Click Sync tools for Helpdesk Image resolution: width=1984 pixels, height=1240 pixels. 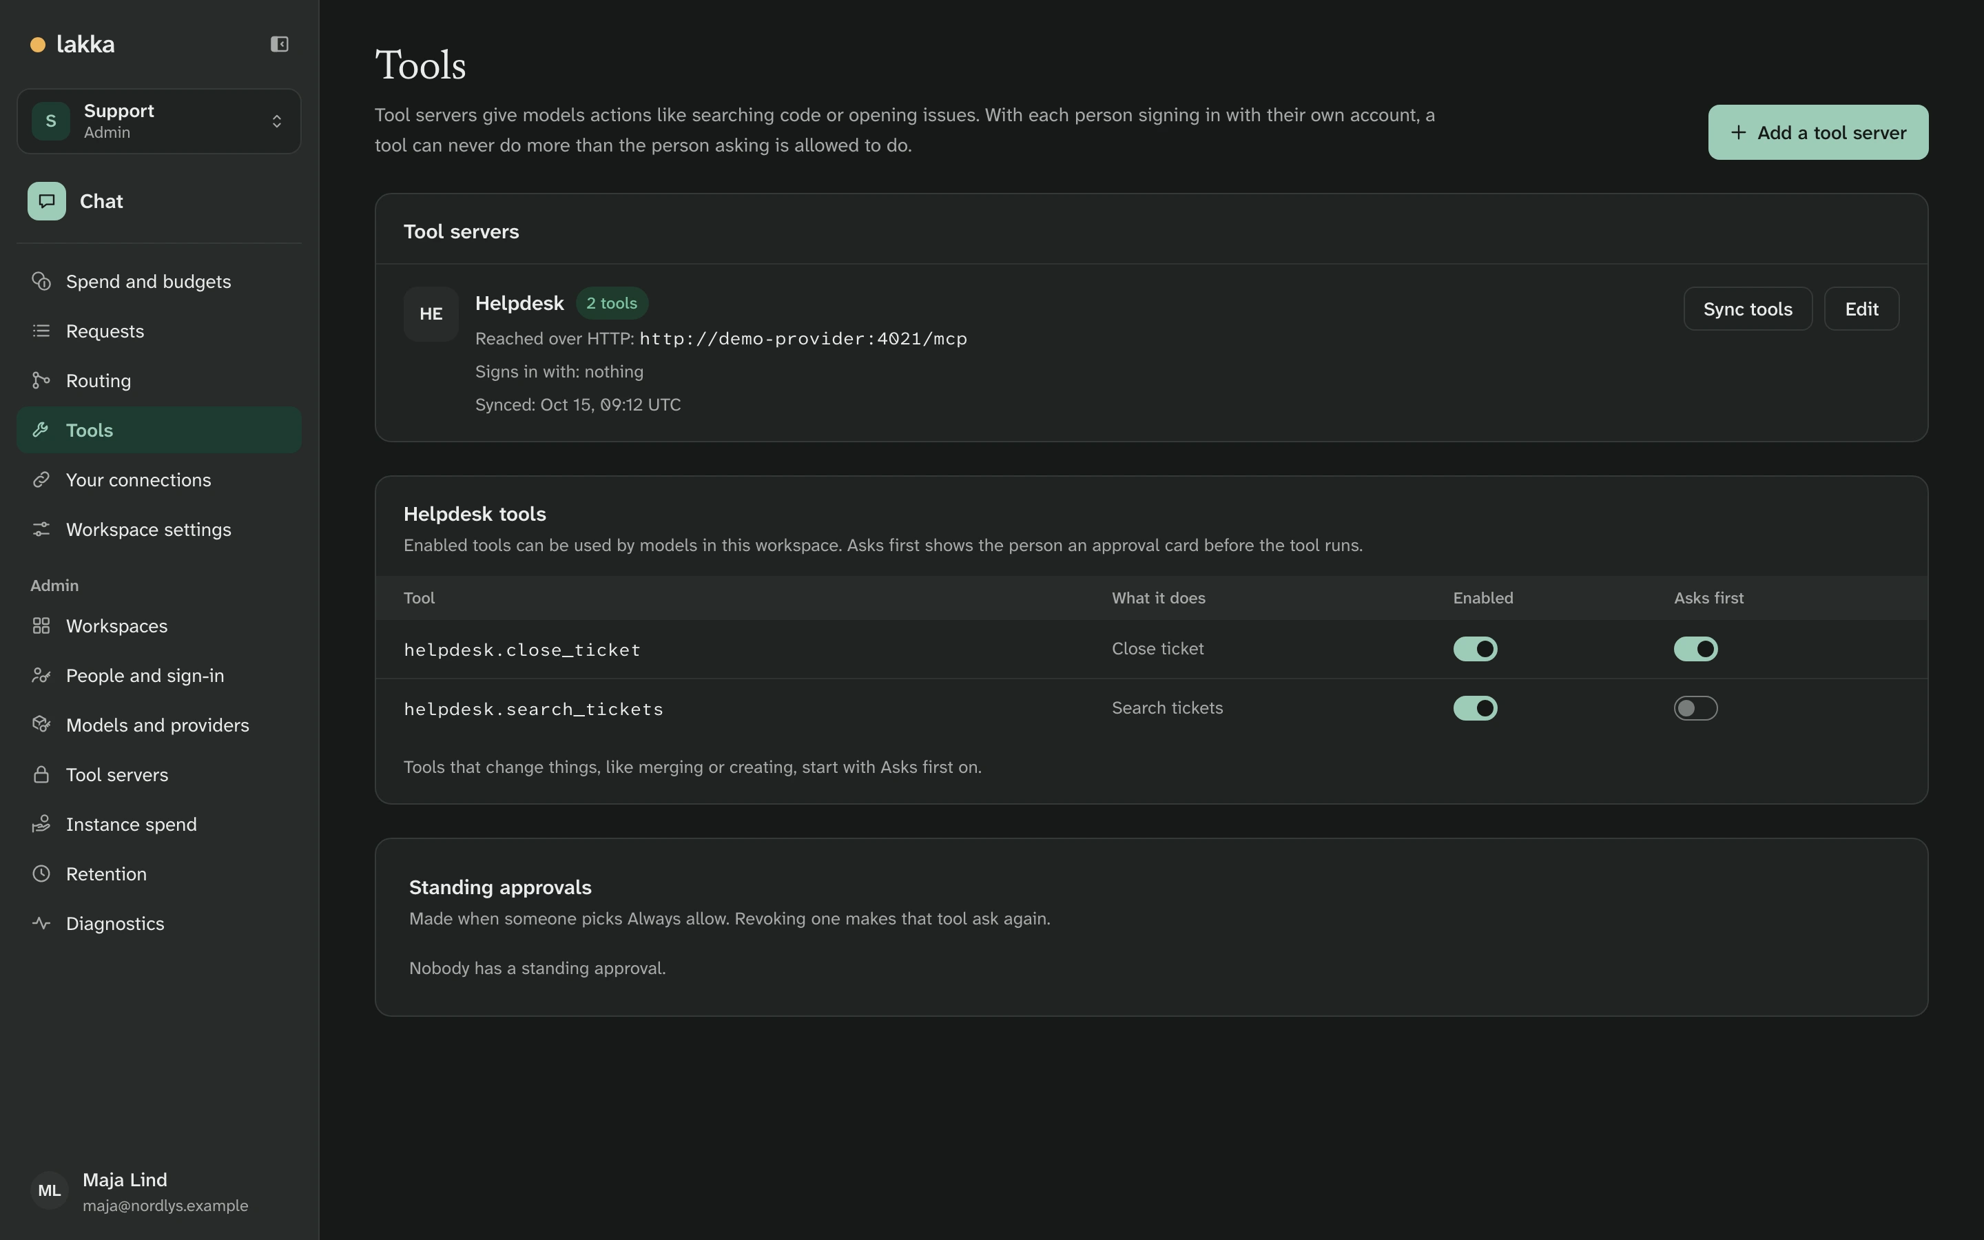1747,309
